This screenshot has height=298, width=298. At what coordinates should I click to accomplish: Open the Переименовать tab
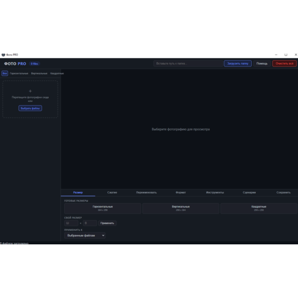(147, 193)
